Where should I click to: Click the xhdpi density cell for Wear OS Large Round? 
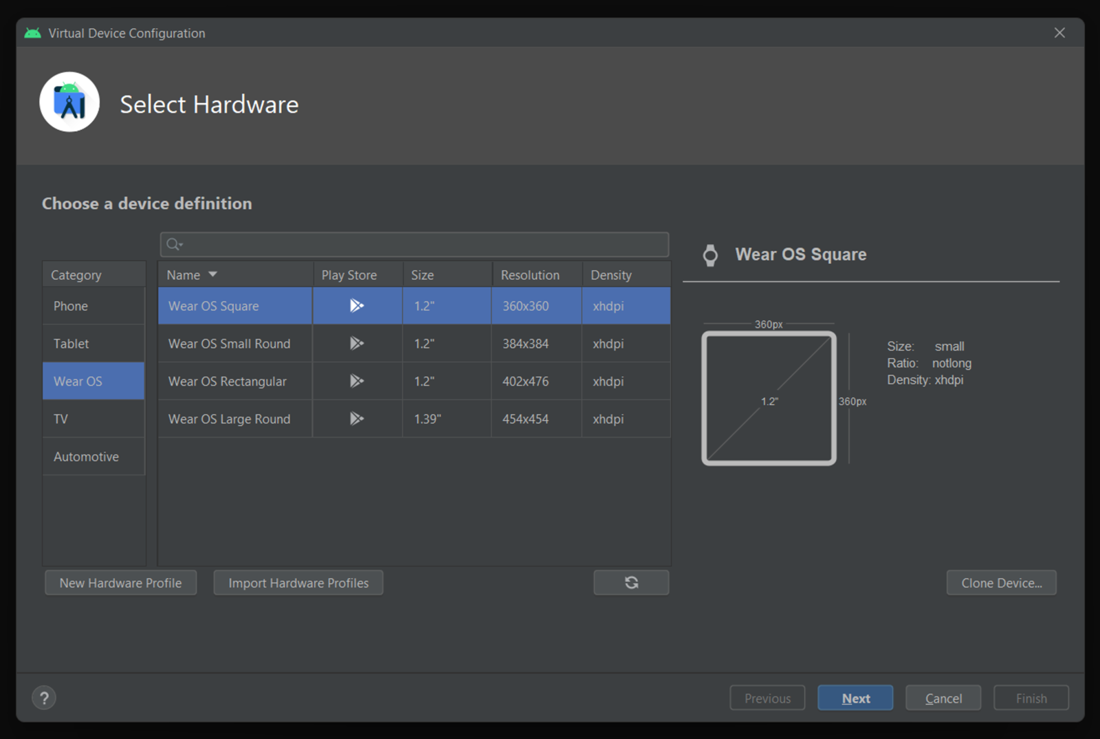click(626, 419)
